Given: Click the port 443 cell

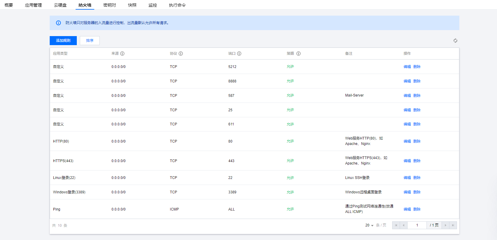Looking at the screenshot, I should coord(231,161).
